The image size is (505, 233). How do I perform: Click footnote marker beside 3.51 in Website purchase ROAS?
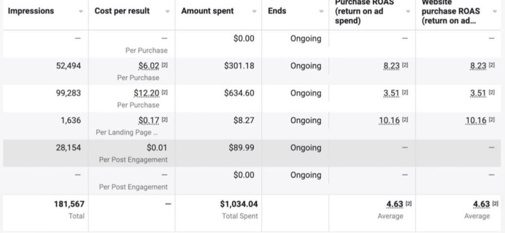tap(492, 93)
